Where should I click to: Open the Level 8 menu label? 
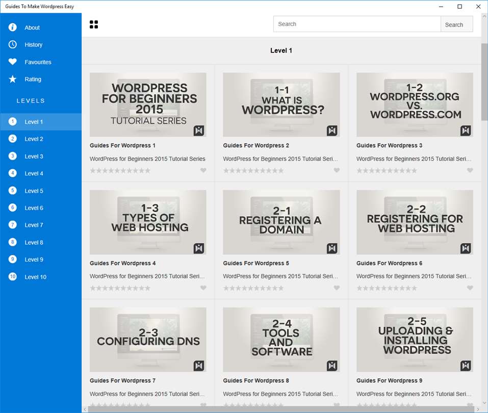coord(34,243)
